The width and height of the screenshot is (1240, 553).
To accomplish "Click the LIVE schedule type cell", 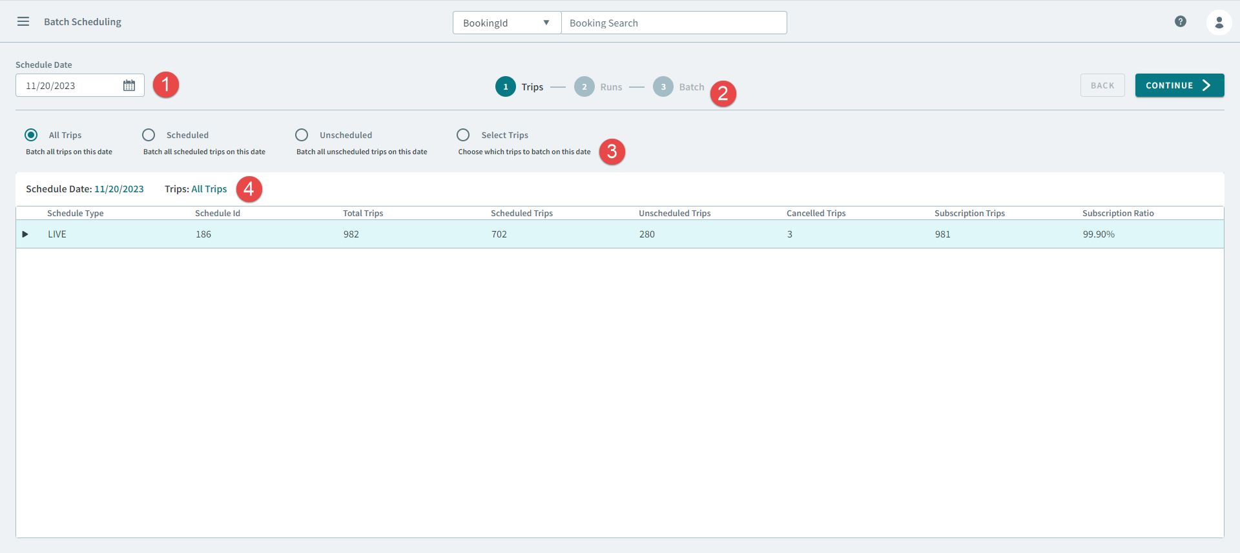I will tap(57, 234).
